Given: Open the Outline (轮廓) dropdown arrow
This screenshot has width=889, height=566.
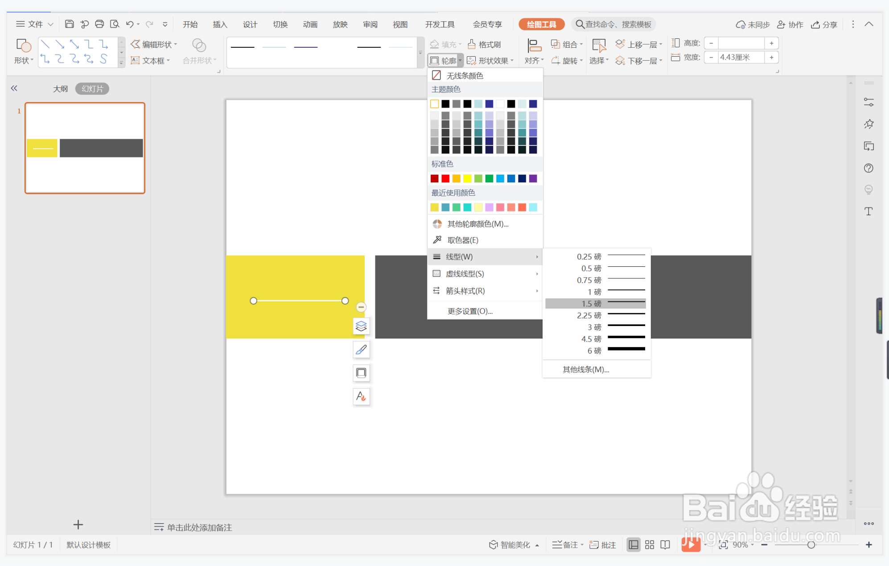Looking at the screenshot, I should pyautogui.click(x=460, y=60).
